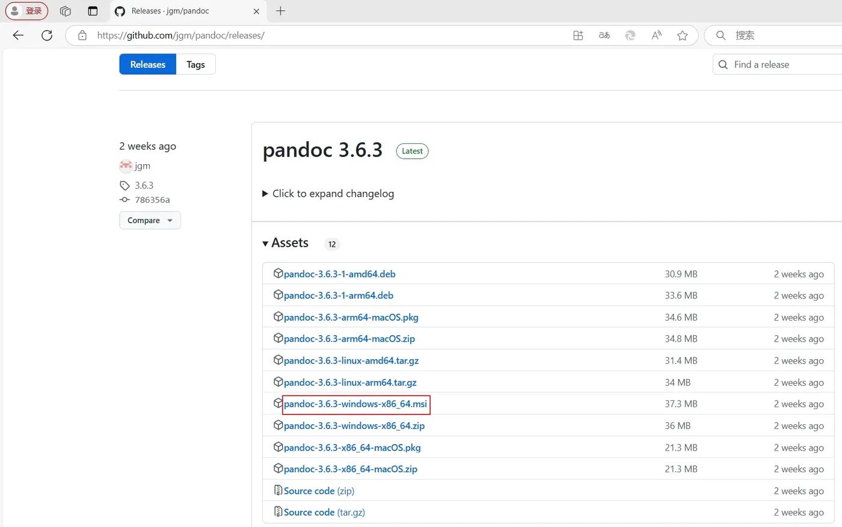
Task: Click the split screen apps icon
Action: point(578,35)
